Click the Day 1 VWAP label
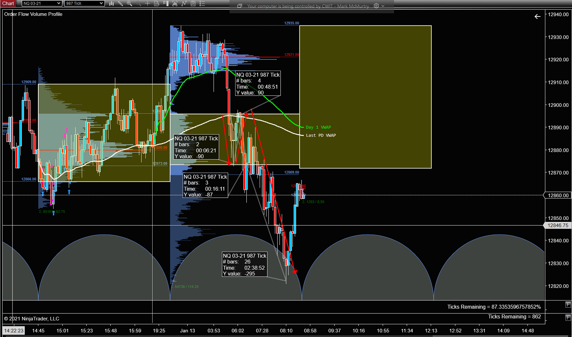The height and width of the screenshot is (337, 572). 318,127
